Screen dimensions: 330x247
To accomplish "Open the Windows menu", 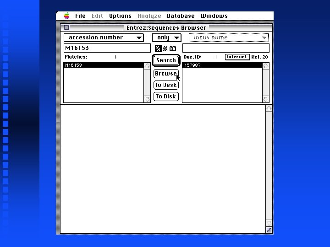I will click(x=214, y=16).
